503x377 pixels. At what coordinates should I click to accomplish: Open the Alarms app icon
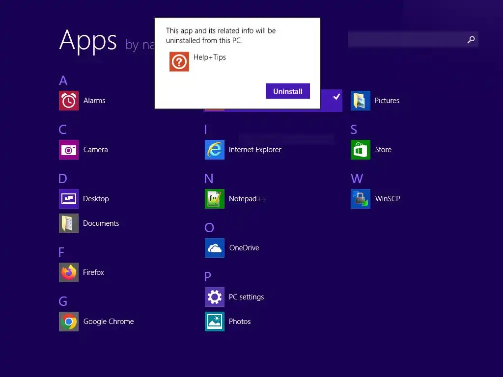click(x=69, y=101)
